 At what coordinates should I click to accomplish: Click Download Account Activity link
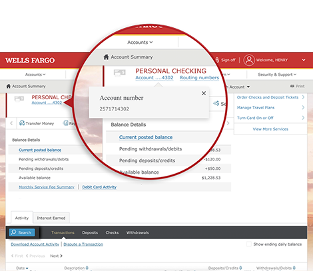coord(35,244)
